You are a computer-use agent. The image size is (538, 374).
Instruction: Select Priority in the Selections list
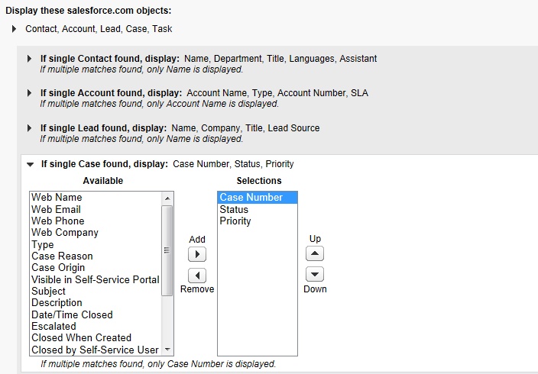tap(235, 221)
